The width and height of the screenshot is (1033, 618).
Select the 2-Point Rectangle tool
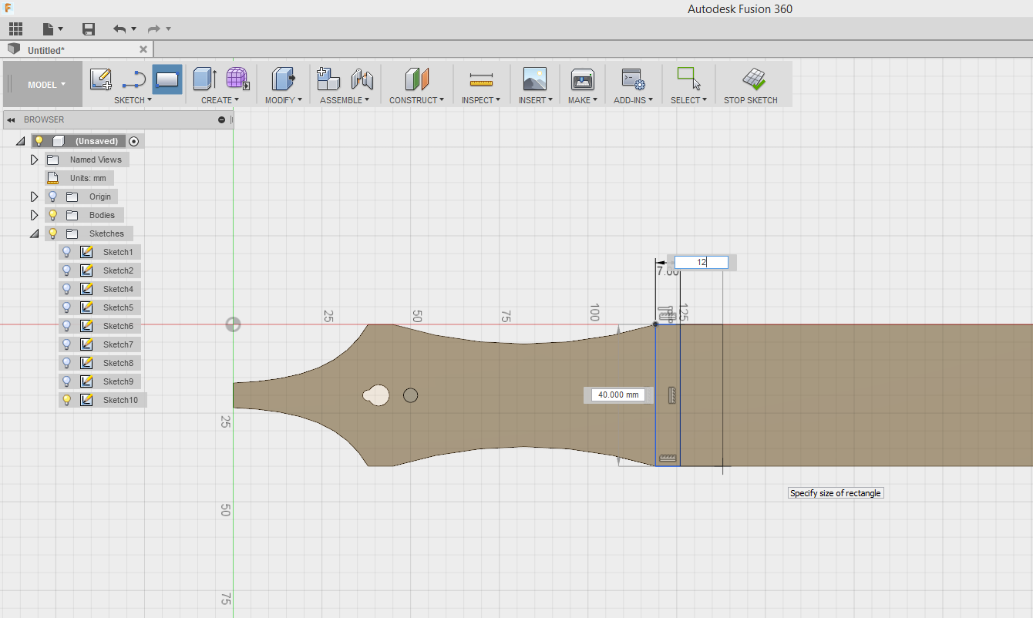[x=167, y=79]
